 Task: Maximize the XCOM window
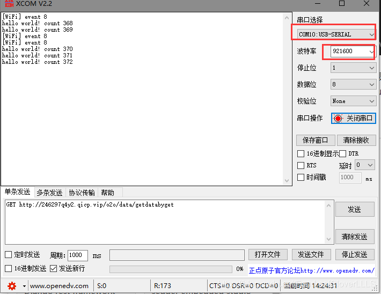pyautogui.click(x=342, y=3)
